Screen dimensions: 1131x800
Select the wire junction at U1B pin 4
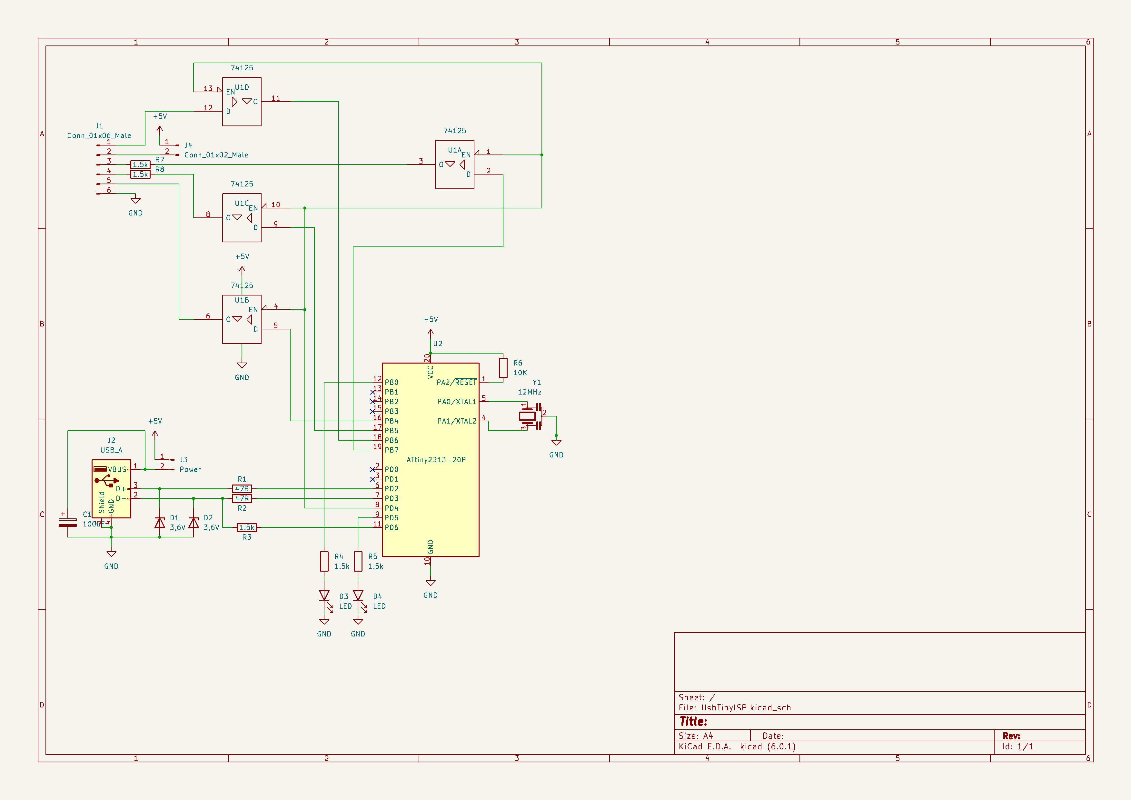click(305, 309)
